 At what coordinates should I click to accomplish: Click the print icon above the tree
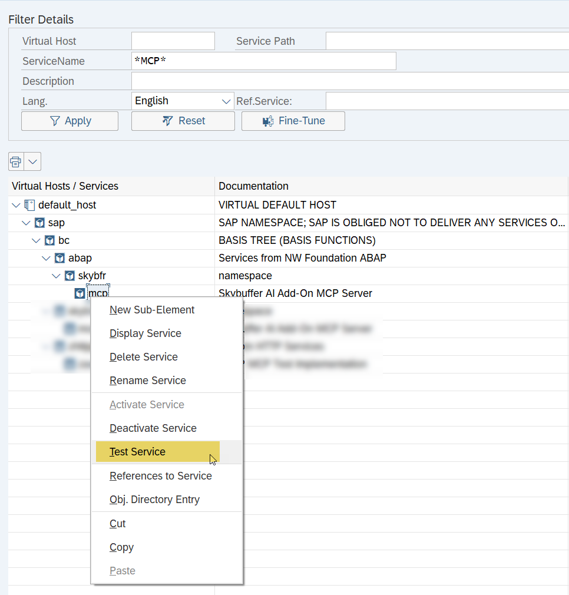(16, 161)
